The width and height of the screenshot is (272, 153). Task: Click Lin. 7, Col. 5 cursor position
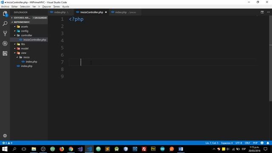pos(212,143)
